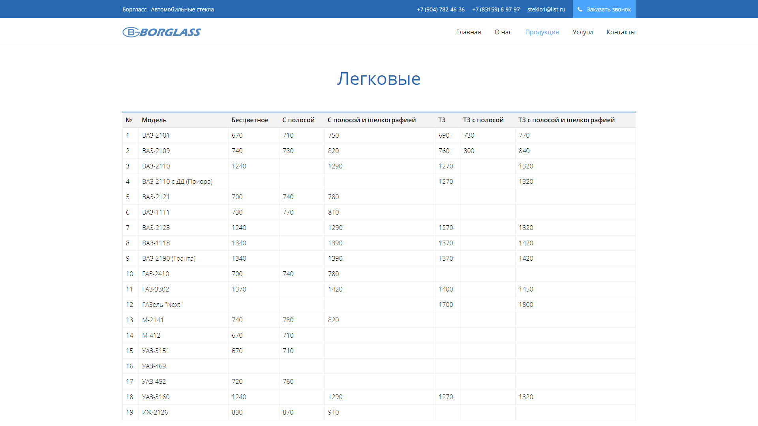Viewport: 758px width, 426px height.
Task: Select the ГАЗ-3302 model cell
Action: tap(184, 289)
